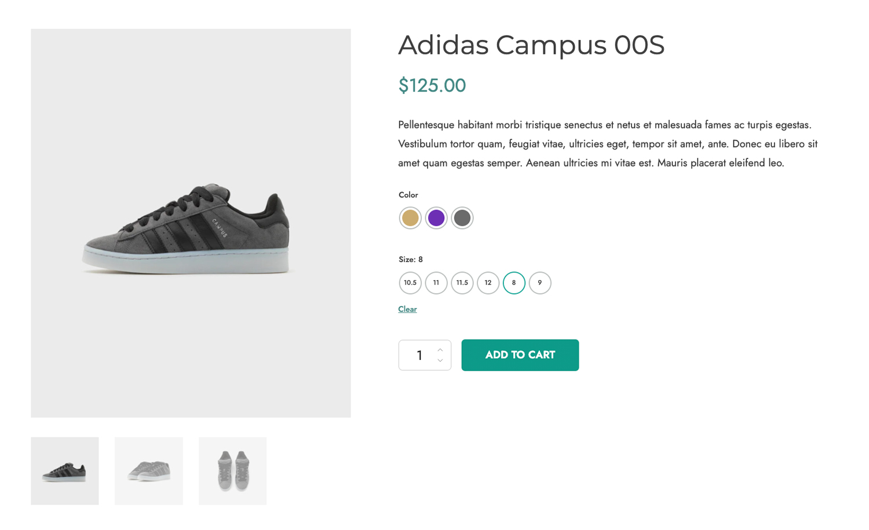Click the Adidas Campus 00S product title
Screen dimensions: 869x530
point(531,45)
